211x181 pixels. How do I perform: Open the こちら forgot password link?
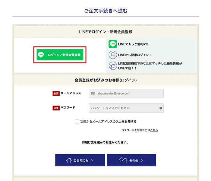[154, 130]
